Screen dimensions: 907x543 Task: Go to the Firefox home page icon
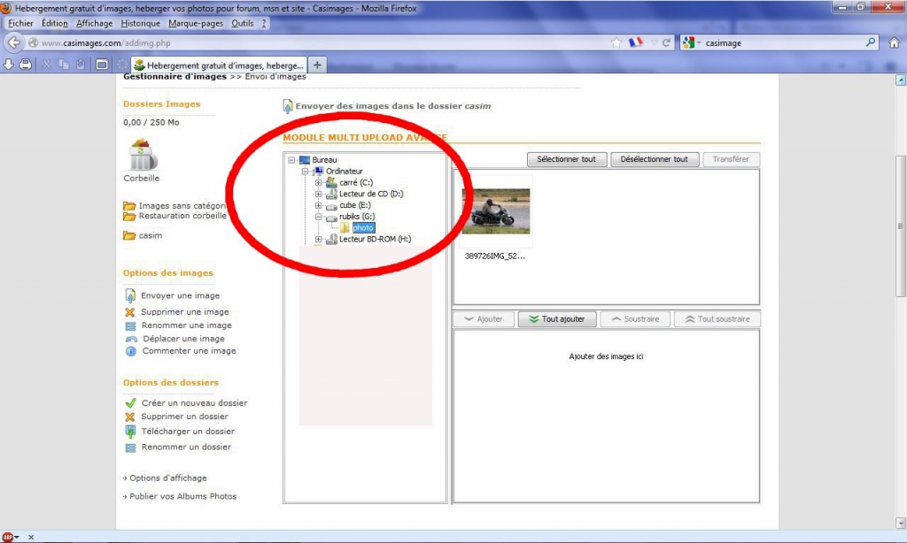(894, 42)
